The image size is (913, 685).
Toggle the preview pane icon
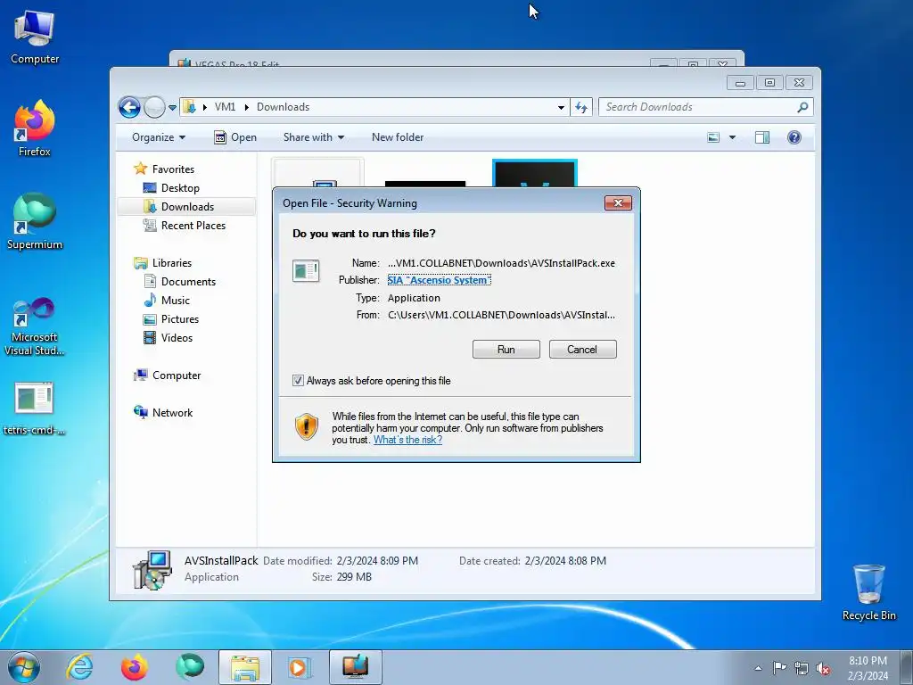click(x=762, y=137)
